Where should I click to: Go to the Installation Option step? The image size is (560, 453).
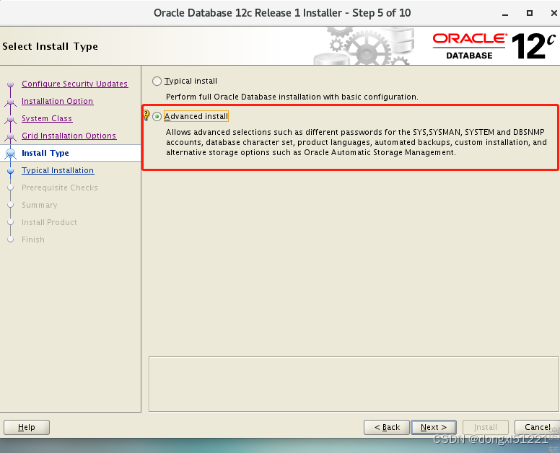coord(57,101)
